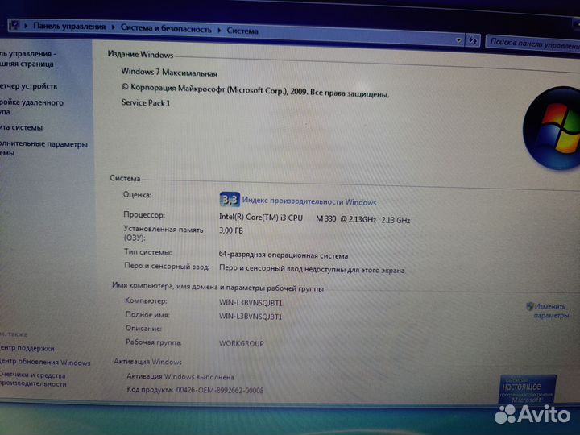Select 'Service Pack 1' text
Viewport: 580px width, 435px height.
tap(146, 102)
